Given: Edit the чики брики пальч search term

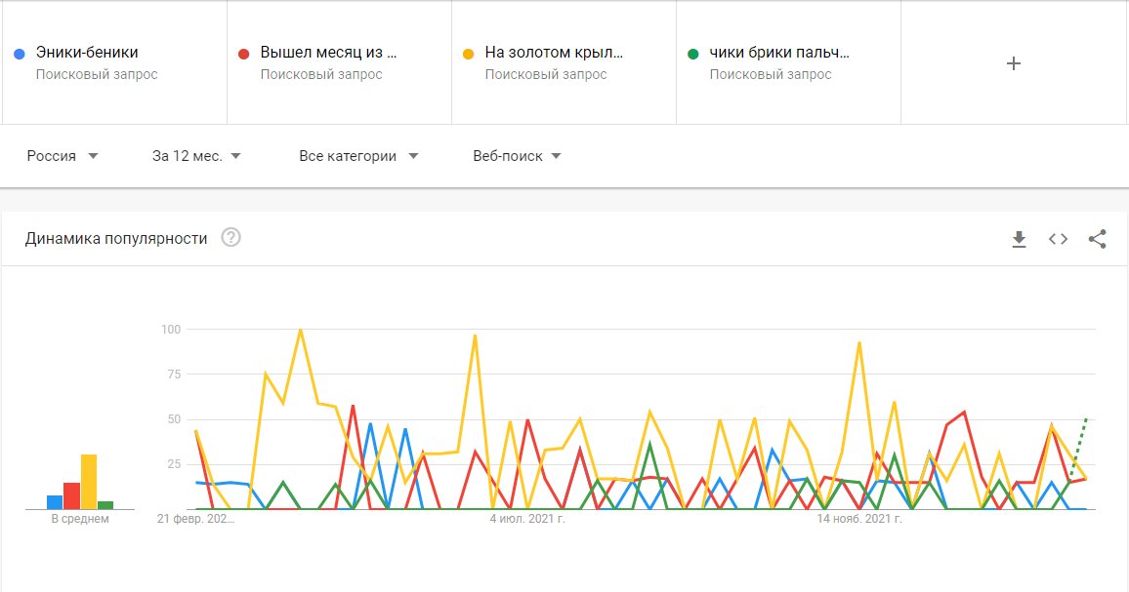Looking at the screenshot, I should (779, 53).
